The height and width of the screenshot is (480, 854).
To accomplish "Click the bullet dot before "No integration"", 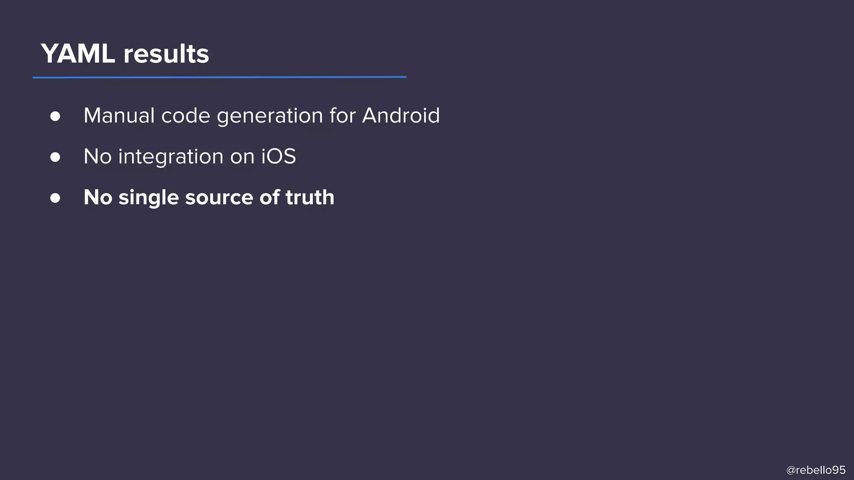I will tap(55, 157).
